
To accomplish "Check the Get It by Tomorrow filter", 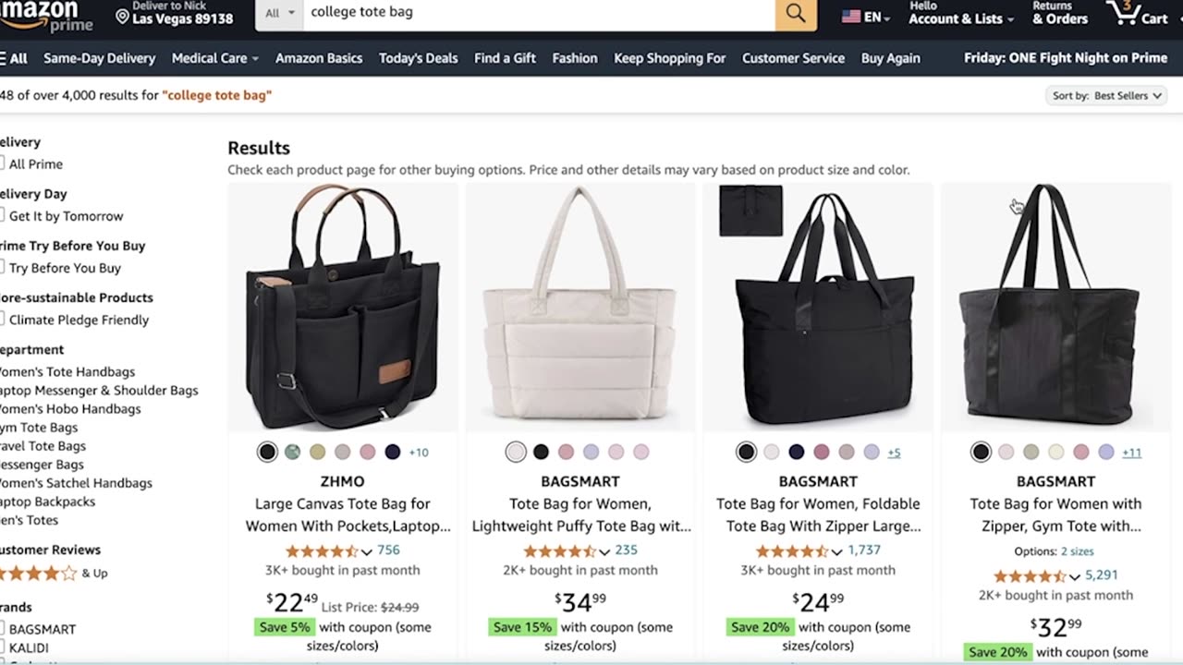I will (2, 215).
